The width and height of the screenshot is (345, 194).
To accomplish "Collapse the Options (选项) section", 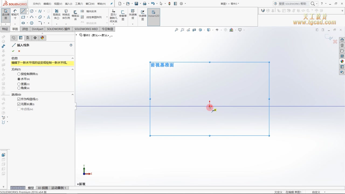I will pos(73,95).
